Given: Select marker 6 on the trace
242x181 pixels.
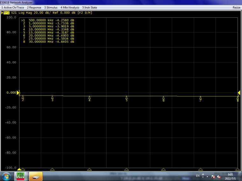Looking at the screenshot, I should pyautogui.click(x=163, y=98).
